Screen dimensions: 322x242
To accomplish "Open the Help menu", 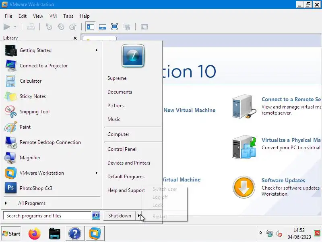I will tap(85, 16).
